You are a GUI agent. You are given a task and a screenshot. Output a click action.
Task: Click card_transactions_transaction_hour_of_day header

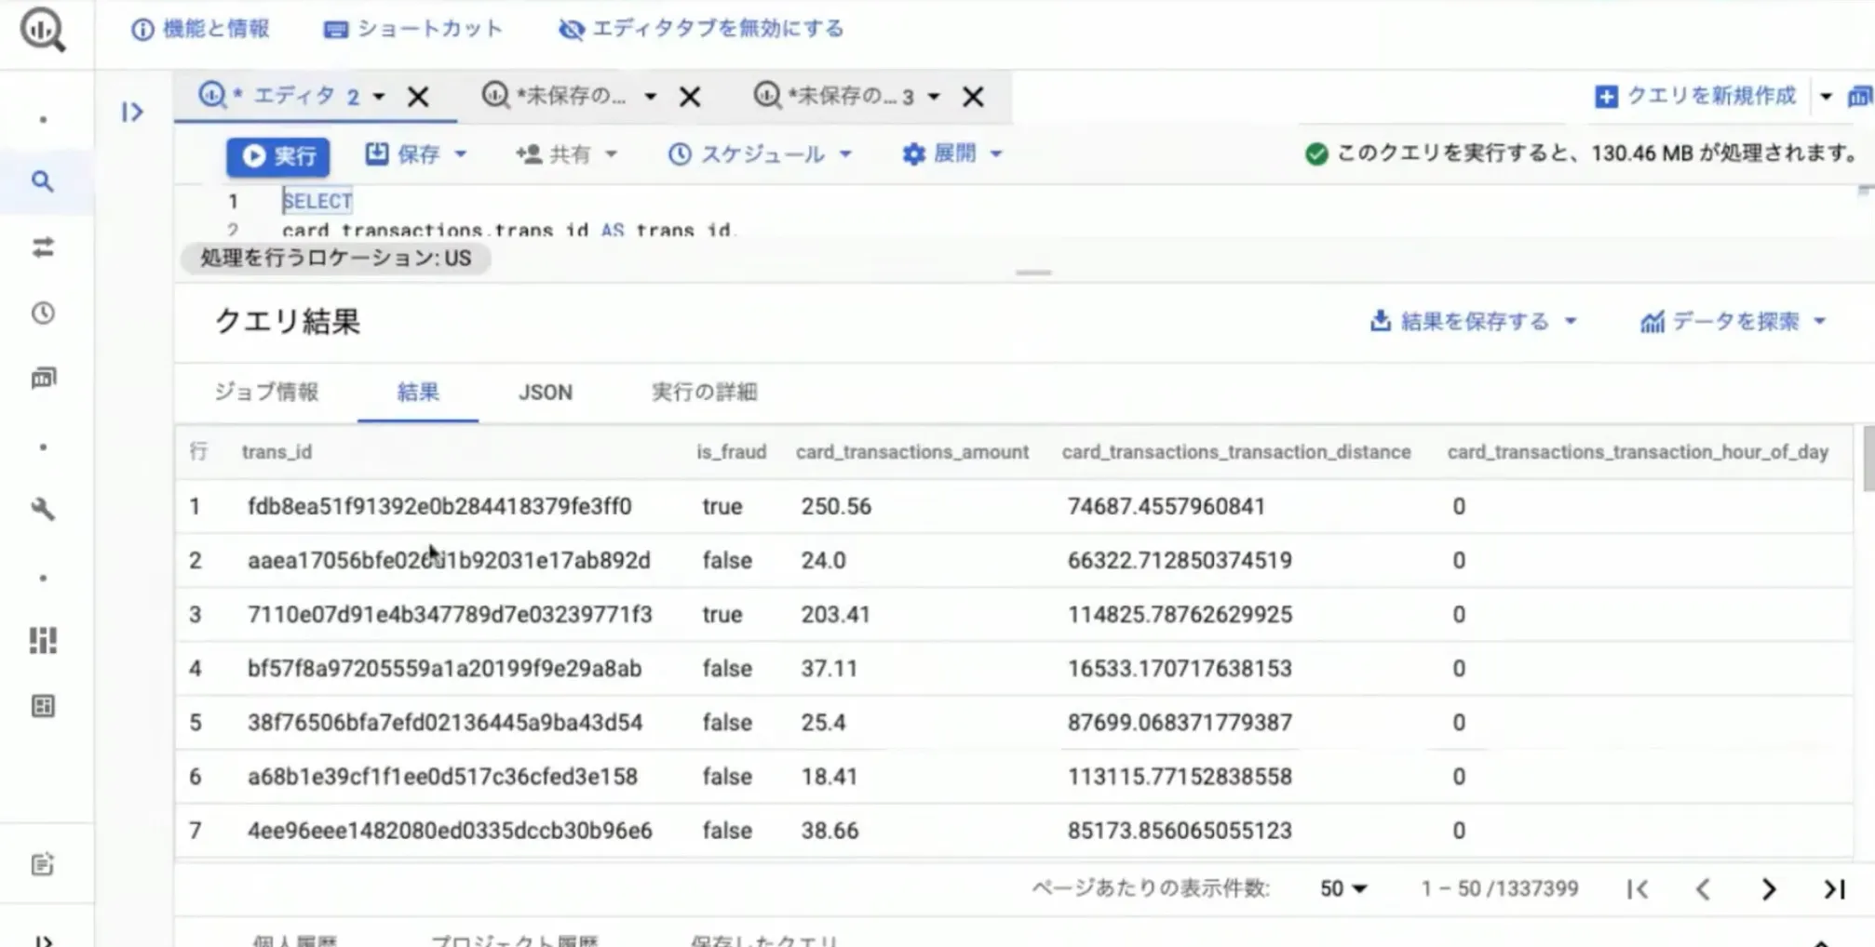tap(1638, 452)
